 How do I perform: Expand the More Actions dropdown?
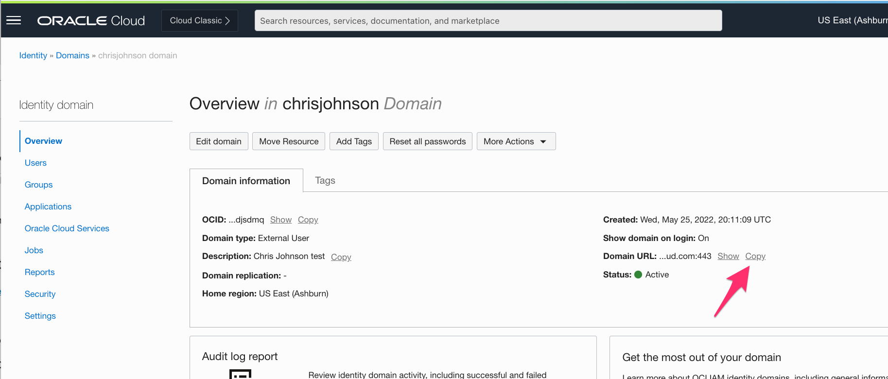516,141
